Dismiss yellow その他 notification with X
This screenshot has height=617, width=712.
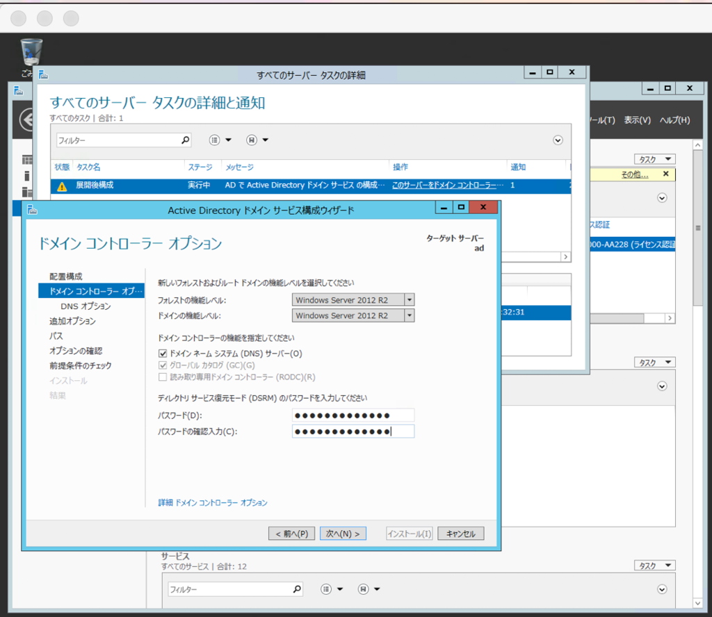[x=665, y=174]
